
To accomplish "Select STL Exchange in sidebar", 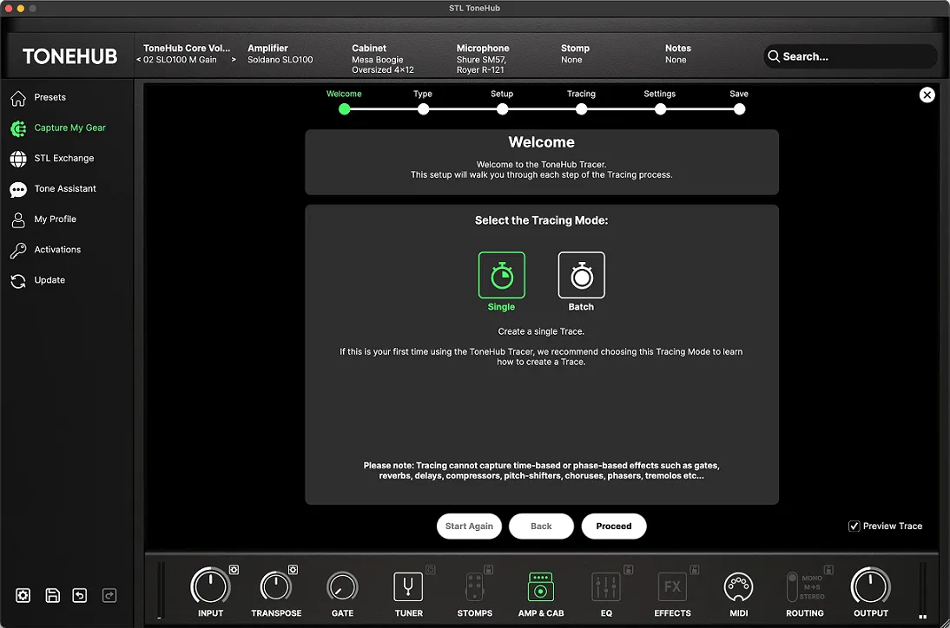I will (64, 158).
